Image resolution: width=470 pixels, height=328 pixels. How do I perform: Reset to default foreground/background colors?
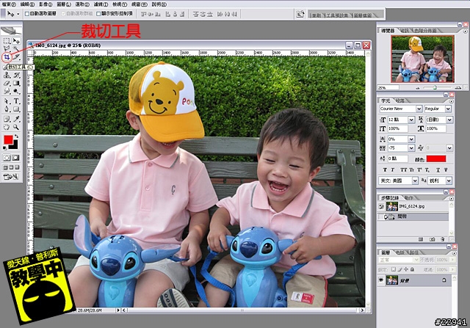(5, 148)
